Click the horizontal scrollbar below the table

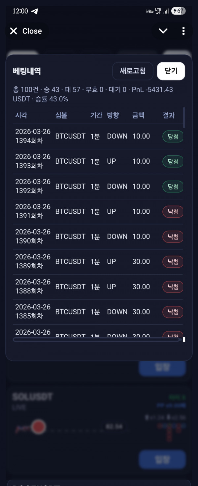tap(96, 340)
